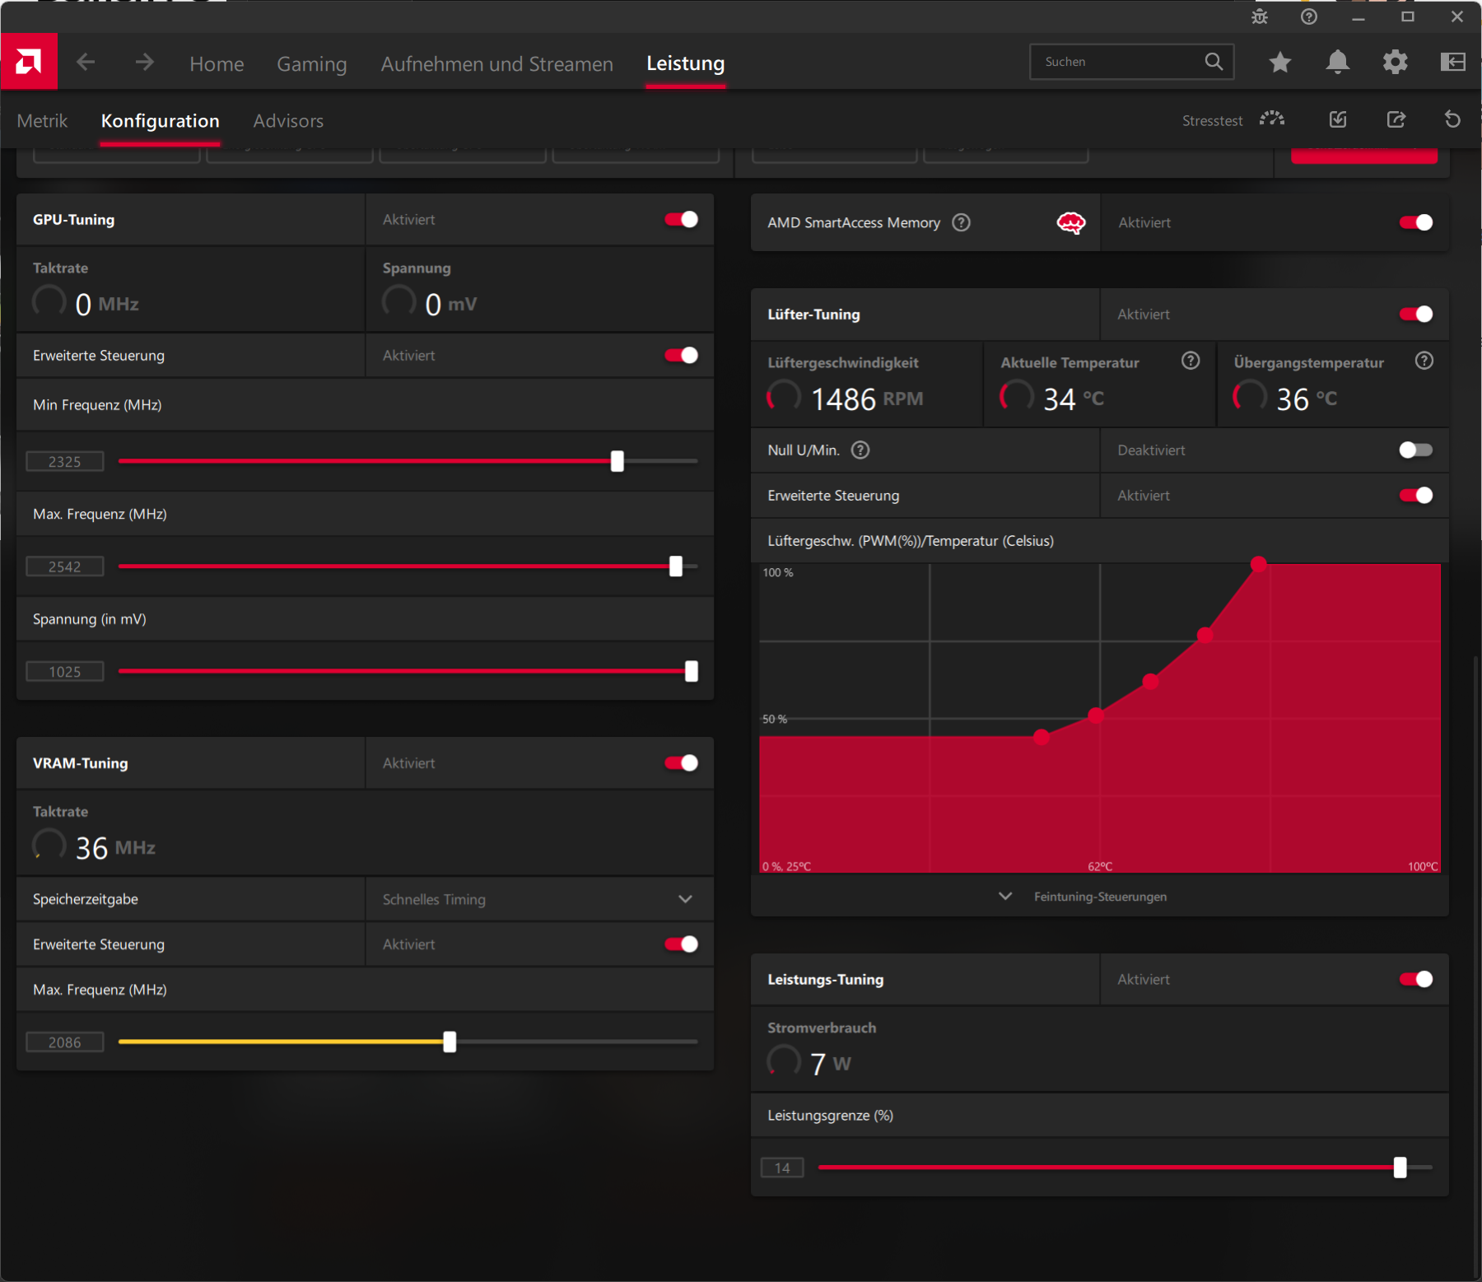Go back with the left arrow
Image resolution: width=1482 pixels, height=1282 pixels.
tap(86, 62)
